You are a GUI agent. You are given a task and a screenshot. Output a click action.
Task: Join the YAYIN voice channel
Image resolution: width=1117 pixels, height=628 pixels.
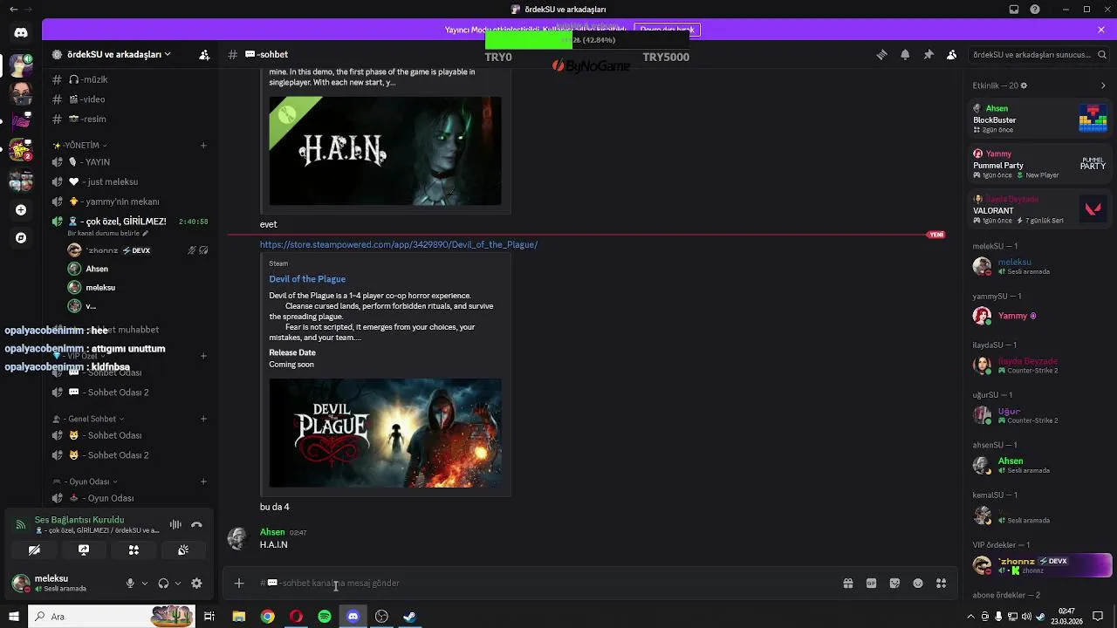[131, 162]
